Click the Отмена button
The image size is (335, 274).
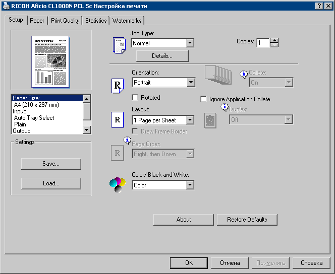click(230, 263)
